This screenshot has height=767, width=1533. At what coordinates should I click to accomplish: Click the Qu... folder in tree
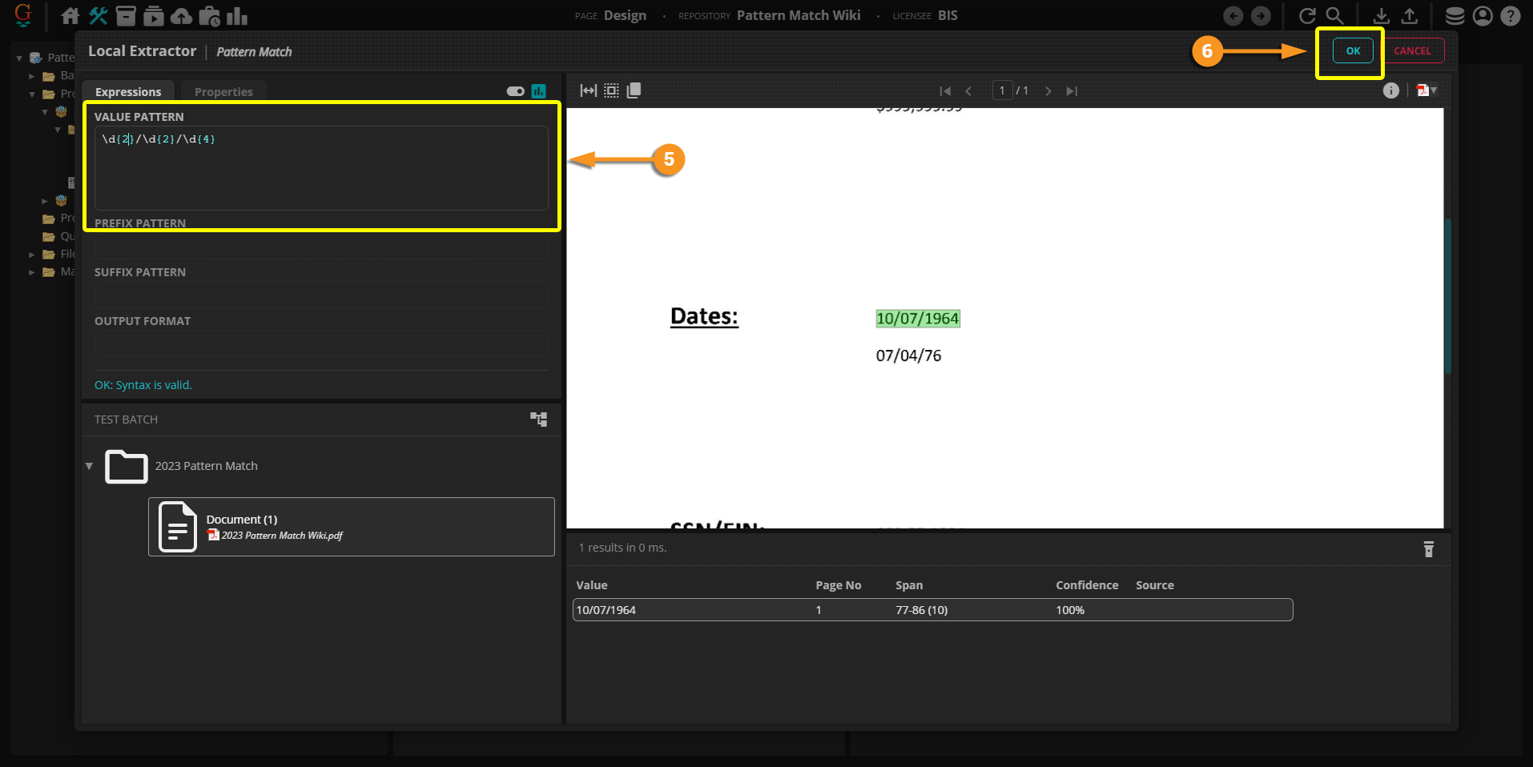click(58, 236)
